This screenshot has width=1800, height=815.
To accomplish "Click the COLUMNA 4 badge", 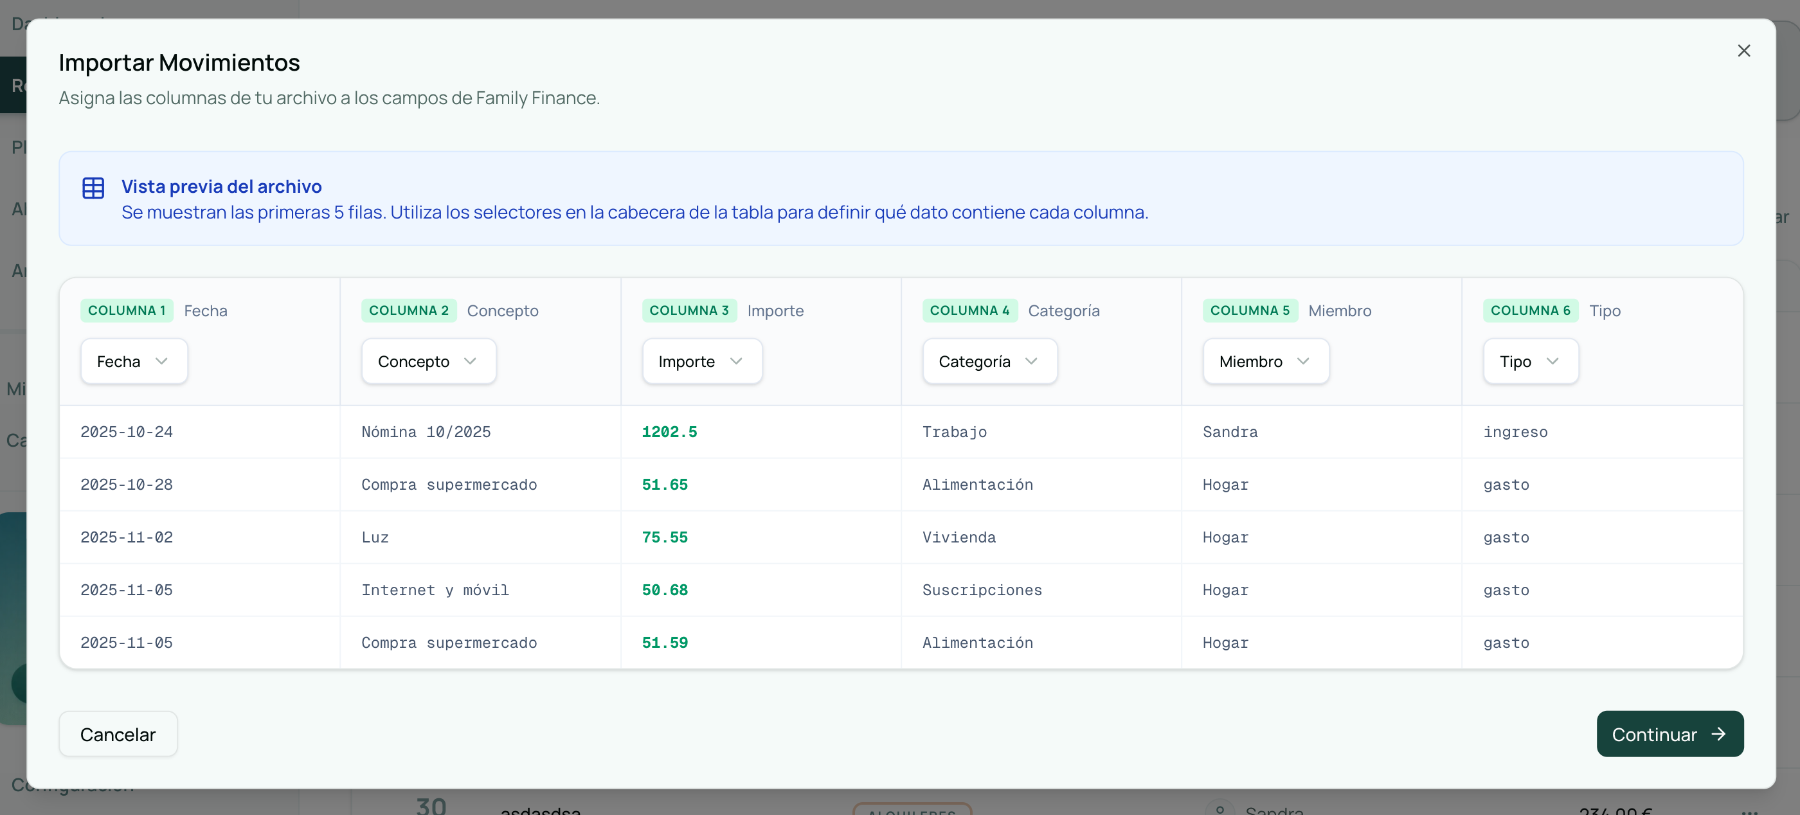I will tap(969, 310).
